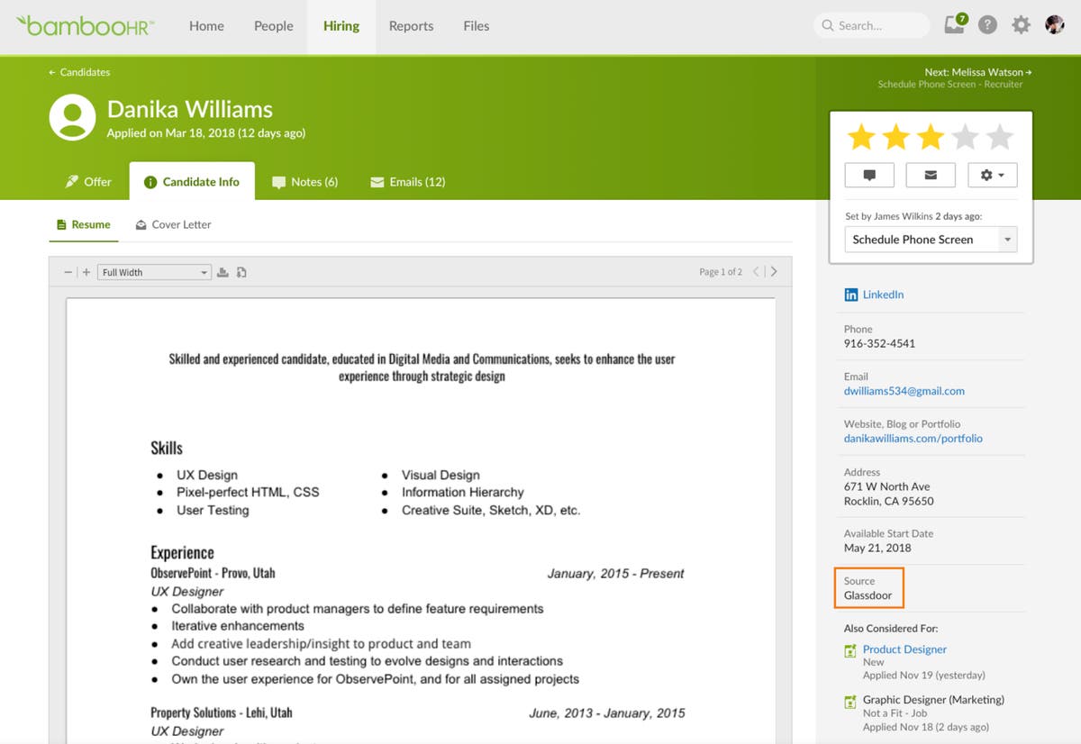Click the help question mark icon
The image size is (1081, 744).
click(x=987, y=25)
